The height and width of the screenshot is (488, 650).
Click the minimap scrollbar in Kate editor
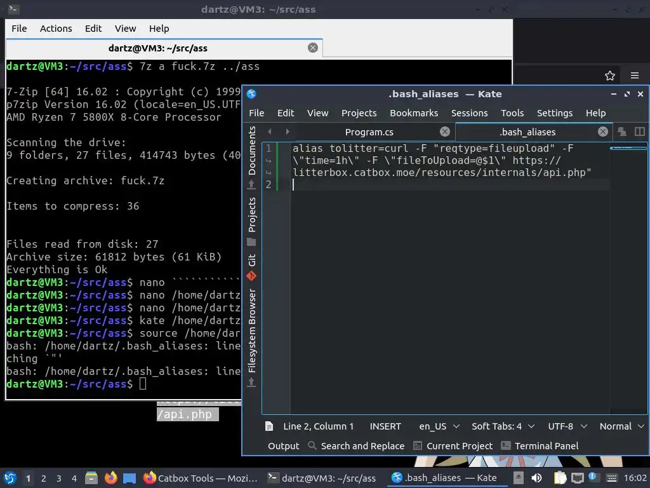coord(628,278)
